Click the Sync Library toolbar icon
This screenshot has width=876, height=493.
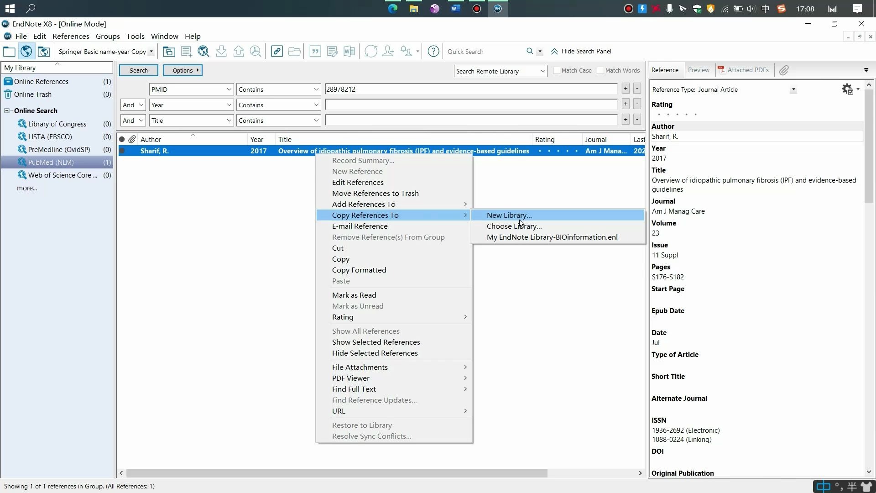[x=371, y=52]
